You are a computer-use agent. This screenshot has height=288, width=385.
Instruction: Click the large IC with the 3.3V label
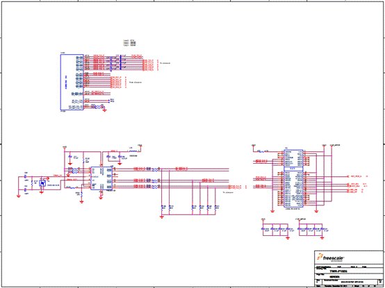[293, 178]
